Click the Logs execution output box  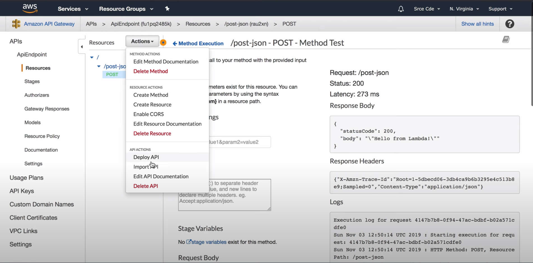425,238
